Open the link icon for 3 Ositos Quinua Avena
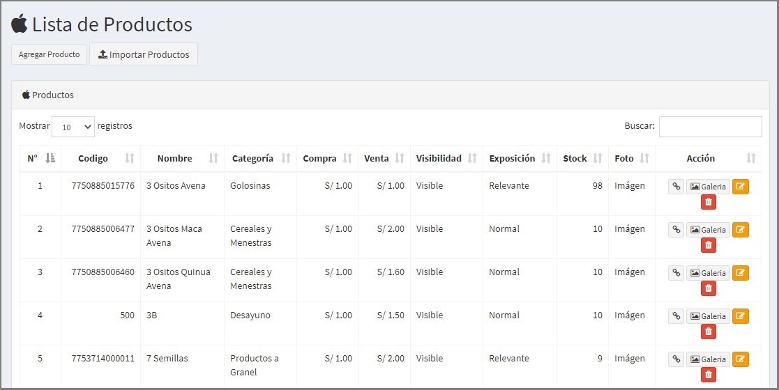 676,273
